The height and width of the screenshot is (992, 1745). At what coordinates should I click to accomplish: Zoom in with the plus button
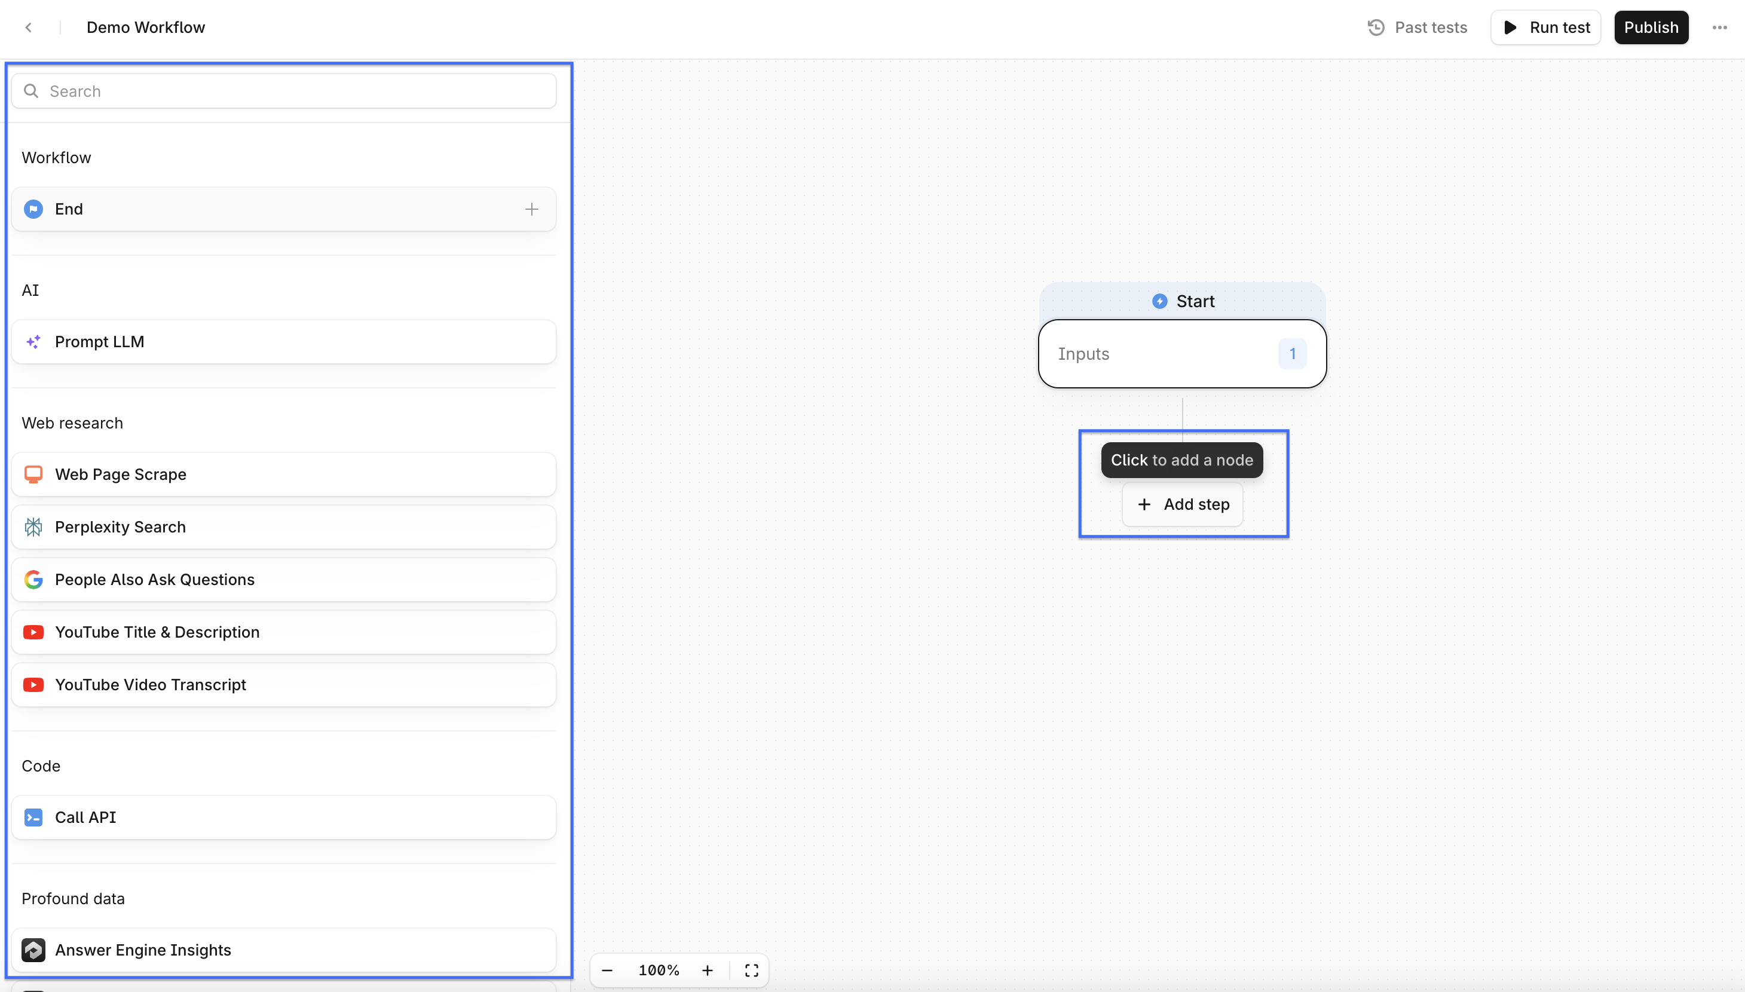pos(708,970)
